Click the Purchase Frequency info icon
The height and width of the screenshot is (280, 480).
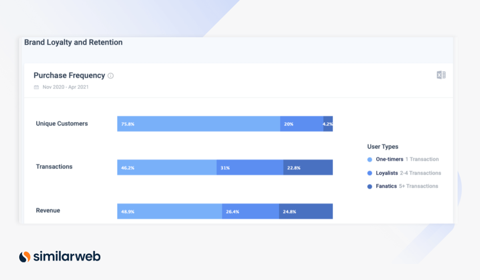pyautogui.click(x=111, y=76)
